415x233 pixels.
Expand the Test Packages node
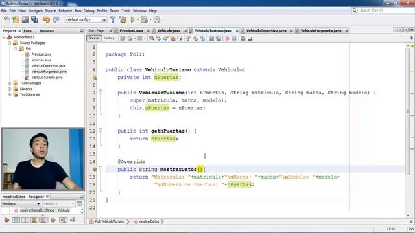click(x=10, y=83)
